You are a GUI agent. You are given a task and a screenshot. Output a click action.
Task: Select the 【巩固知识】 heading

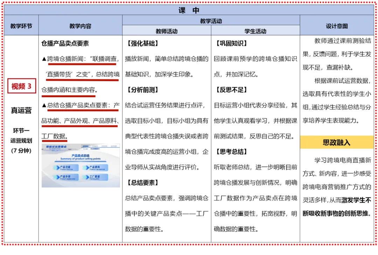click(231, 43)
